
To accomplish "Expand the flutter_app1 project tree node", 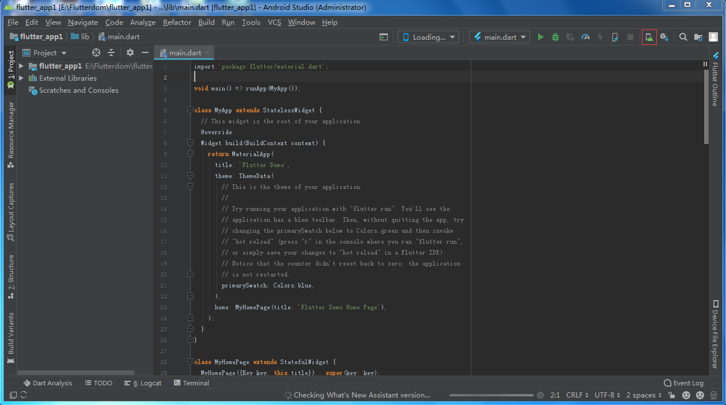I will click(21, 66).
